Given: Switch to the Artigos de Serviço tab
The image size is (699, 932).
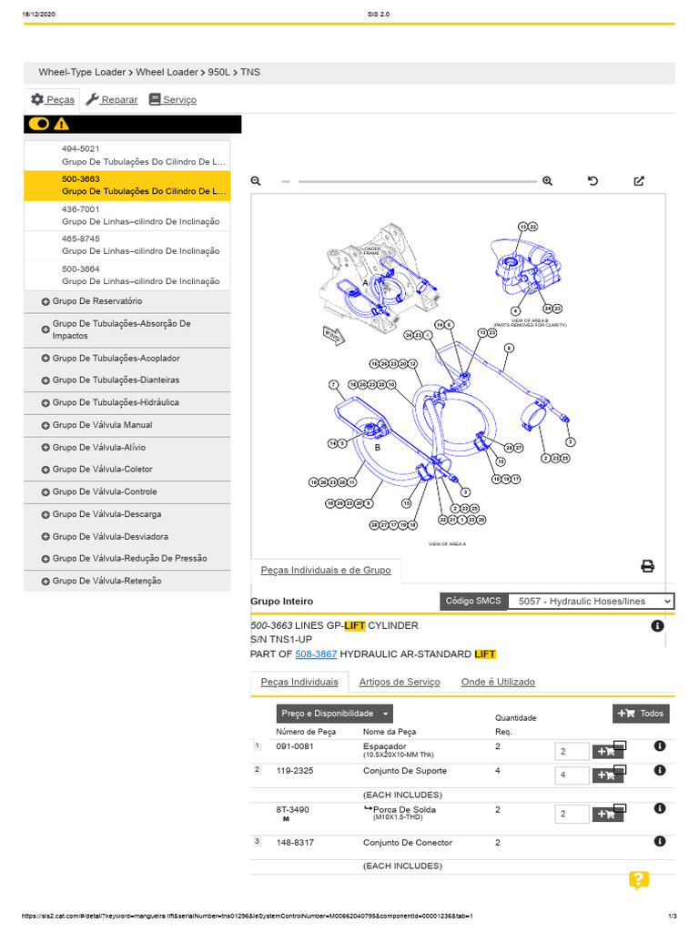Looking at the screenshot, I should point(400,682).
